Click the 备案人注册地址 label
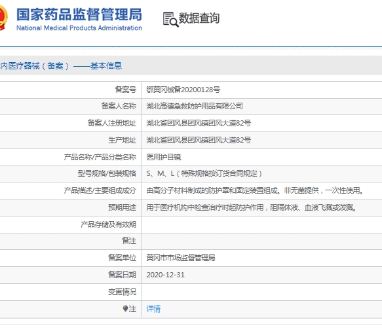 [x=112, y=123]
